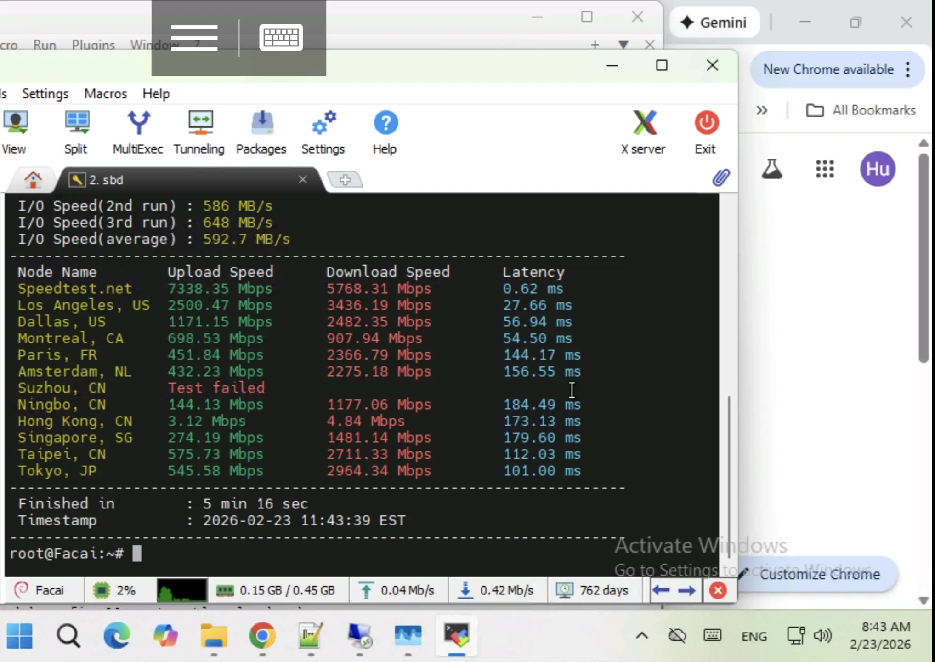The height and width of the screenshot is (662, 935).
Task: Click the Hu profile avatar in Chrome
Action: tap(878, 169)
